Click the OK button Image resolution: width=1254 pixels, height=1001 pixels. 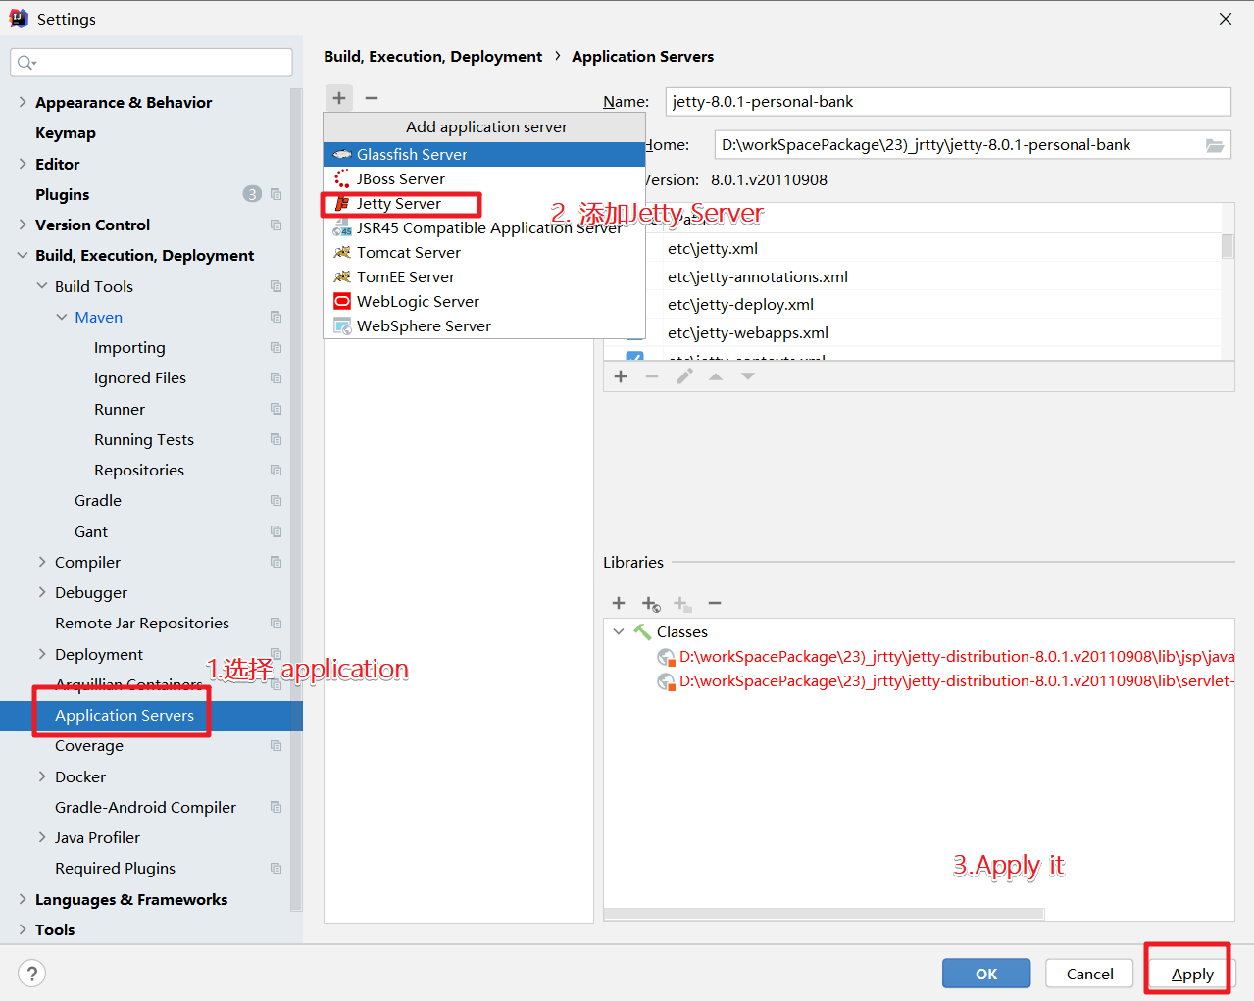[x=986, y=974]
